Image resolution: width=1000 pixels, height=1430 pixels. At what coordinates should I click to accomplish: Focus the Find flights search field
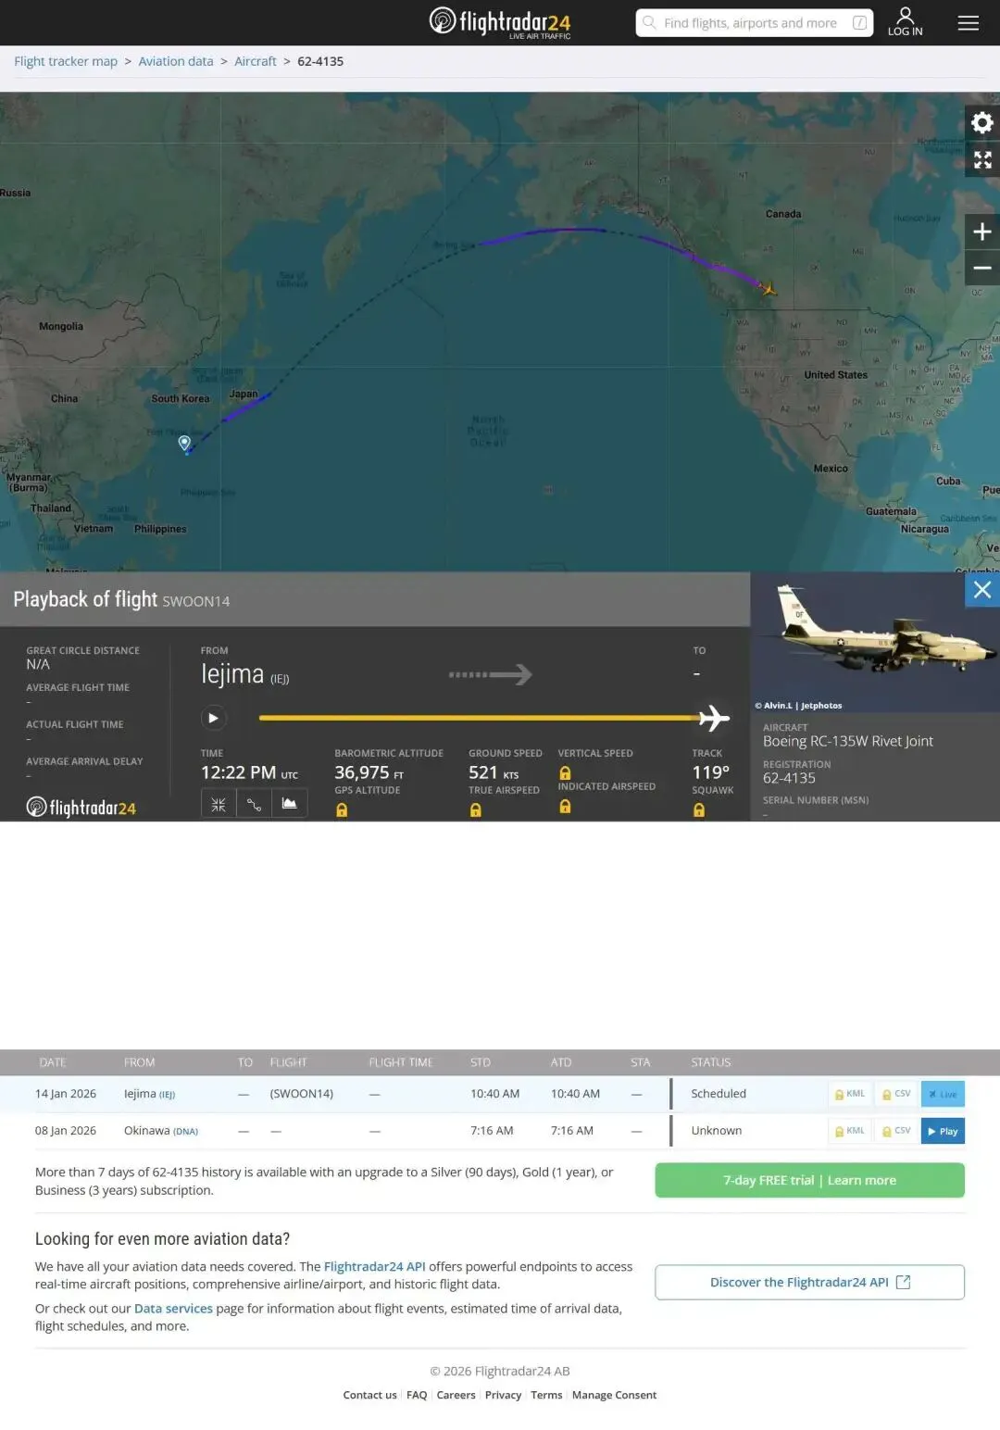pyautogui.click(x=754, y=23)
